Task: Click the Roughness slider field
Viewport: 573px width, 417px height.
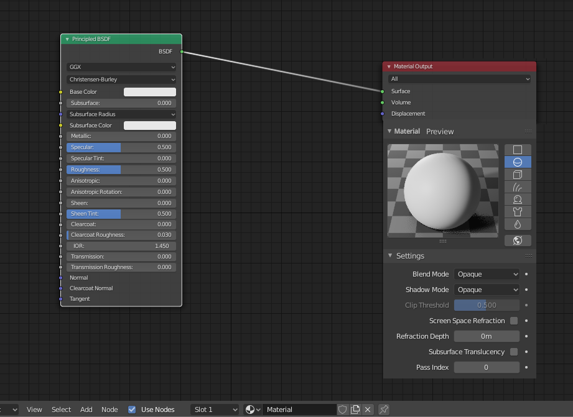Action: [121, 170]
